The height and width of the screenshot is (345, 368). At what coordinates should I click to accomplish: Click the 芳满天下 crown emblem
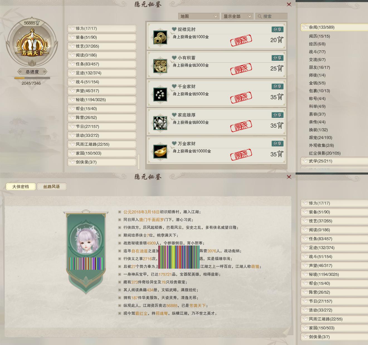coord(32,44)
